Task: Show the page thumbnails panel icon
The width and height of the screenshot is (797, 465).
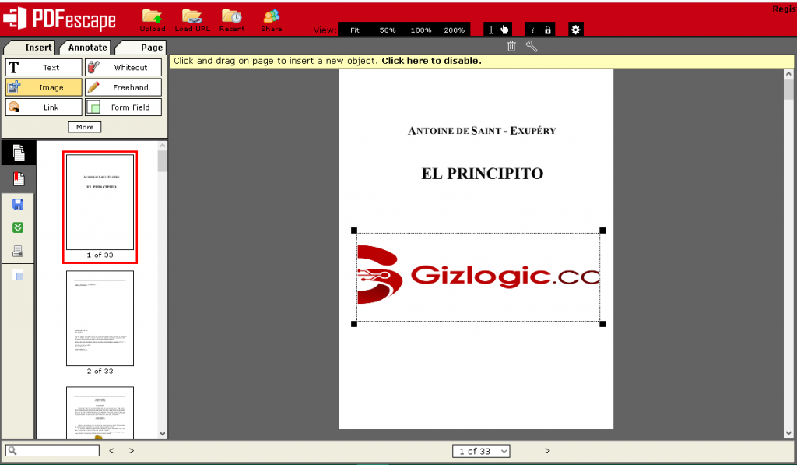Action: click(x=19, y=153)
